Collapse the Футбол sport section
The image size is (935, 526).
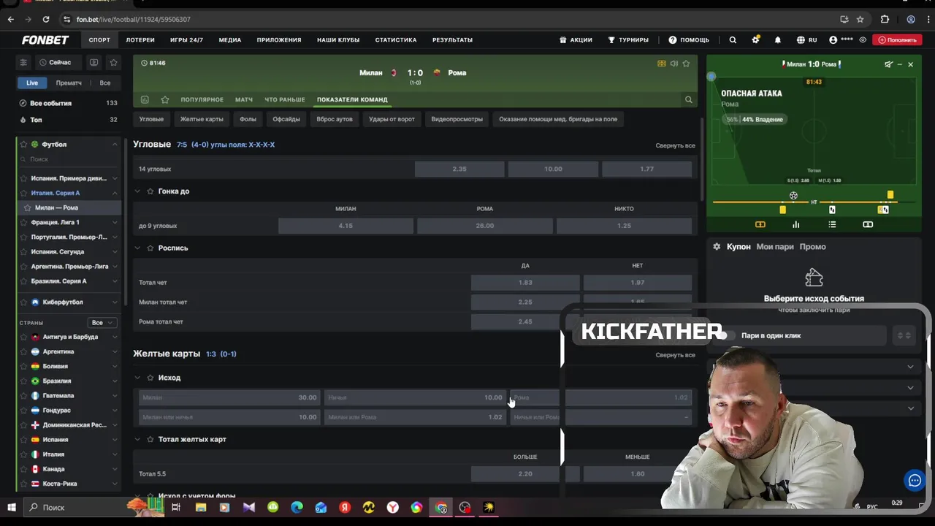(x=115, y=145)
